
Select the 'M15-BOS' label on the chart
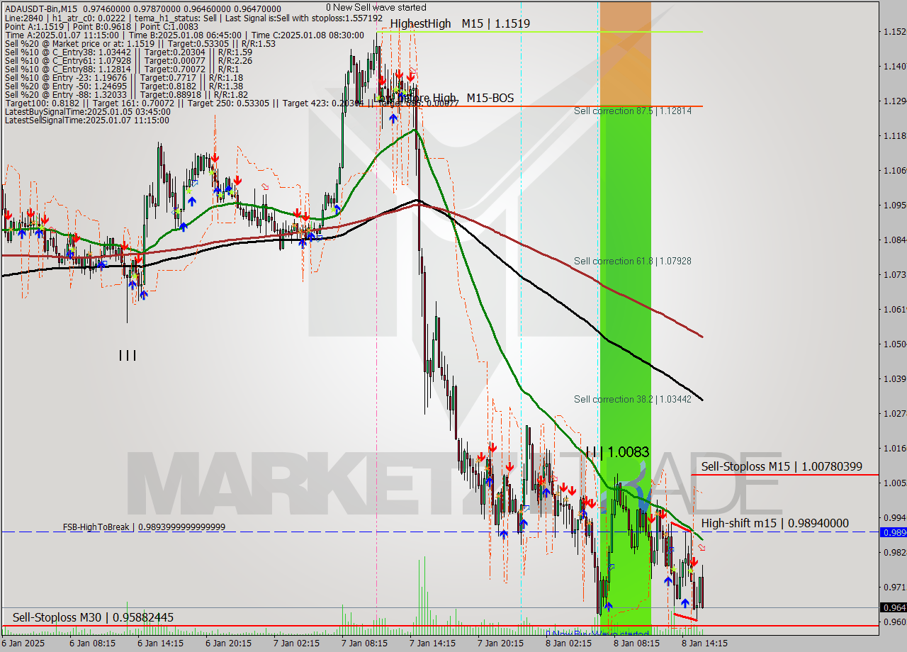click(x=490, y=98)
